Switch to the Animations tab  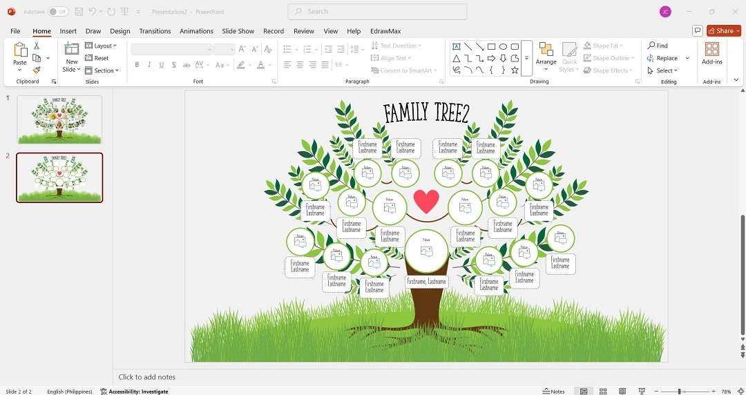point(196,31)
